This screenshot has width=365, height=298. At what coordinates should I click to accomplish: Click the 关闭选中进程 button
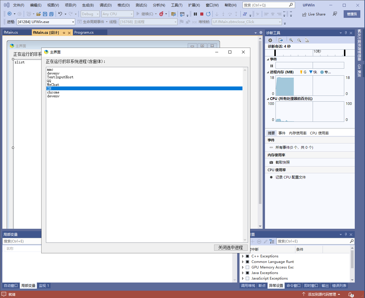pos(231,247)
